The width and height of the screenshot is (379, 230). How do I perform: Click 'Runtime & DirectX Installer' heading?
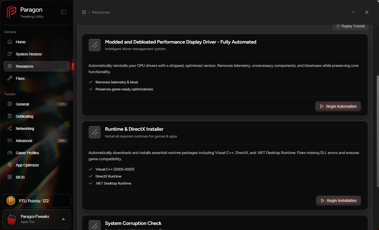point(134,129)
